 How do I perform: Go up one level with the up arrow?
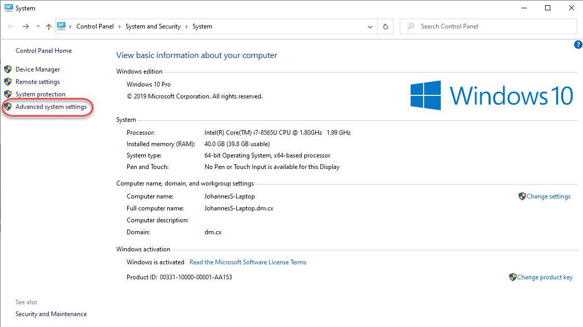pos(49,26)
